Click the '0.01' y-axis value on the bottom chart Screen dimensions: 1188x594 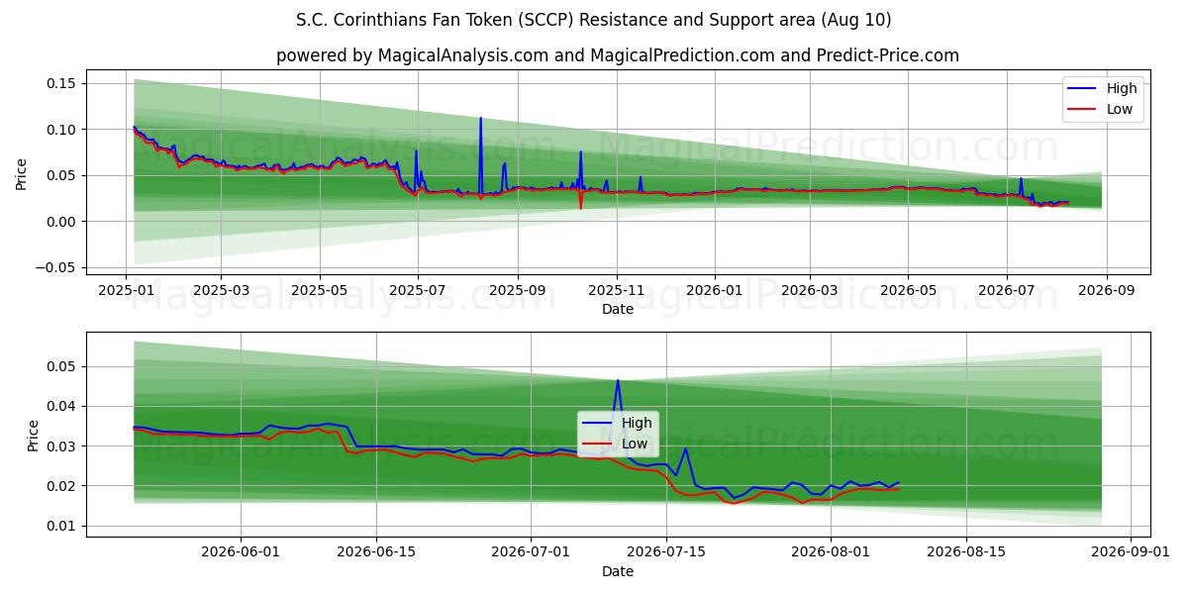(61, 527)
